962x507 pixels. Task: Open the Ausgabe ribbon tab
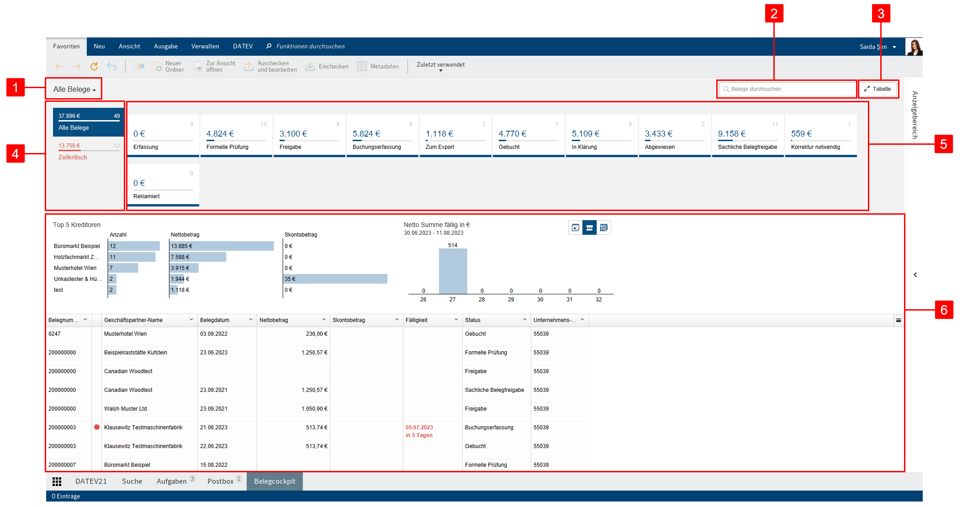(166, 47)
